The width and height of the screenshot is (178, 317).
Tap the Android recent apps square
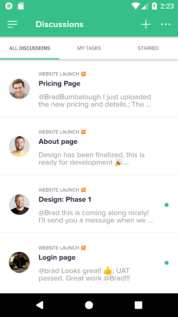point(138,305)
